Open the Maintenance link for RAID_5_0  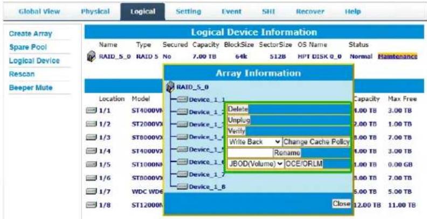[397, 57]
